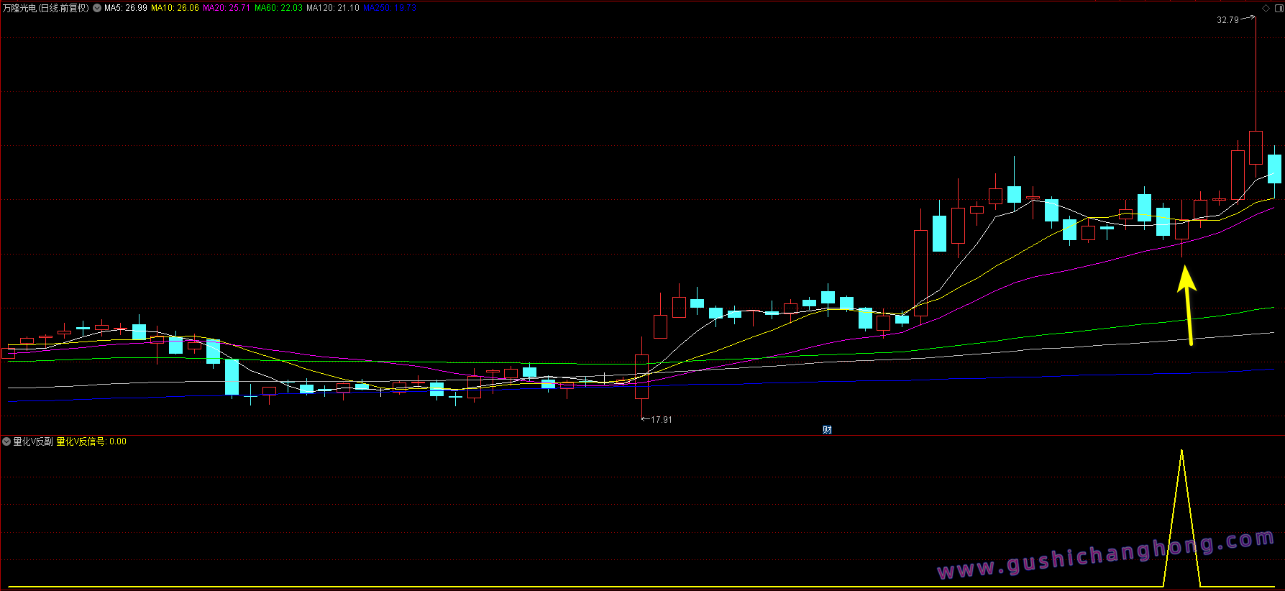Select the magenta MA20: 25.71 label
Image resolution: width=1285 pixels, height=591 pixels.
click(227, 8)
